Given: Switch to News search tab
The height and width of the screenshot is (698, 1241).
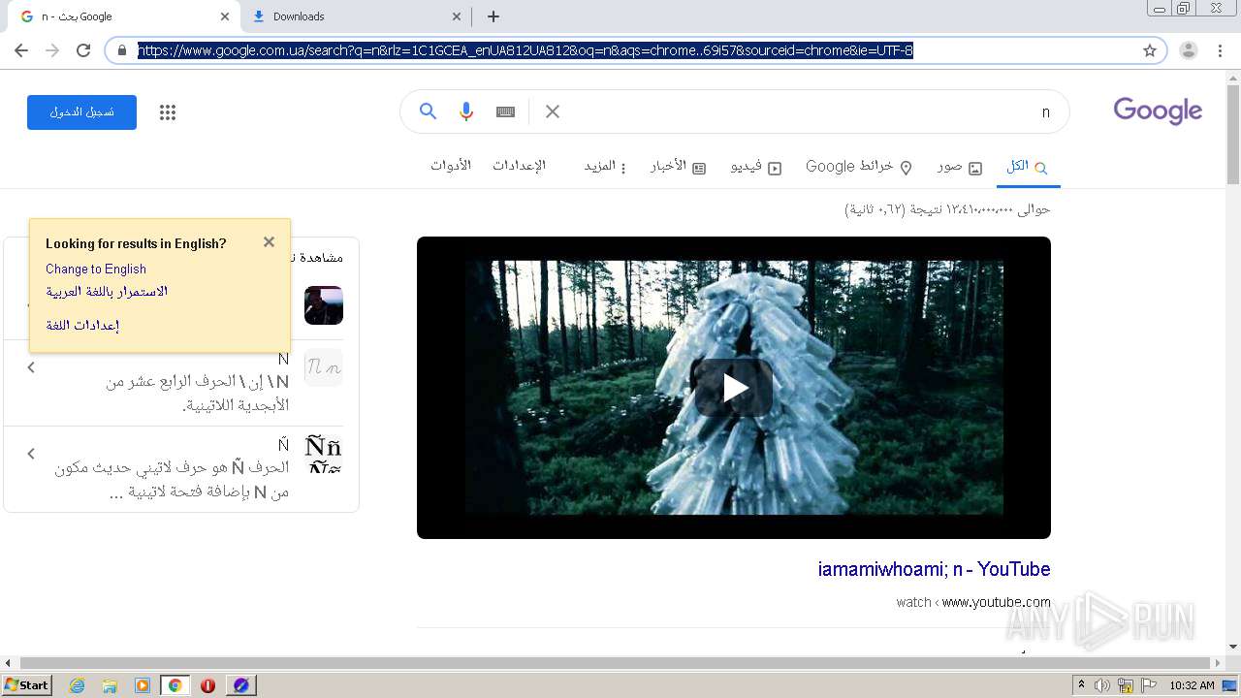Looking at the screenshot, I should coord(678,167).
